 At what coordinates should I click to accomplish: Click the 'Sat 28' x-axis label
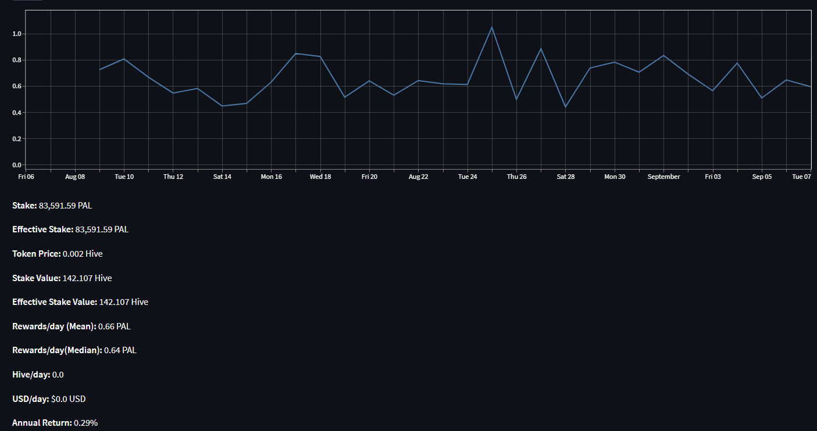click(x=566, y=177)
